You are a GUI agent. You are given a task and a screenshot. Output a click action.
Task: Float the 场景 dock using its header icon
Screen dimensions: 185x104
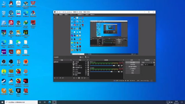pyautogui.click(x=71, y=60)
